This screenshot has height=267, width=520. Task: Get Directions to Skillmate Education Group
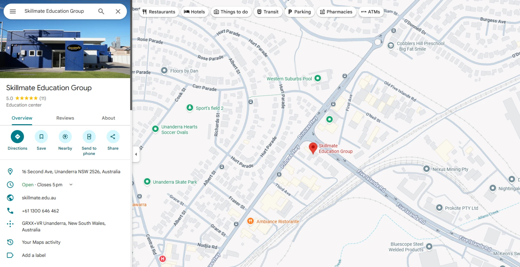coord(17,137)
